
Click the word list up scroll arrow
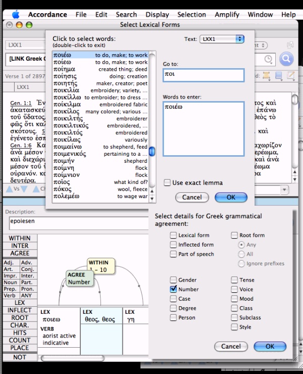click(152, 191)
